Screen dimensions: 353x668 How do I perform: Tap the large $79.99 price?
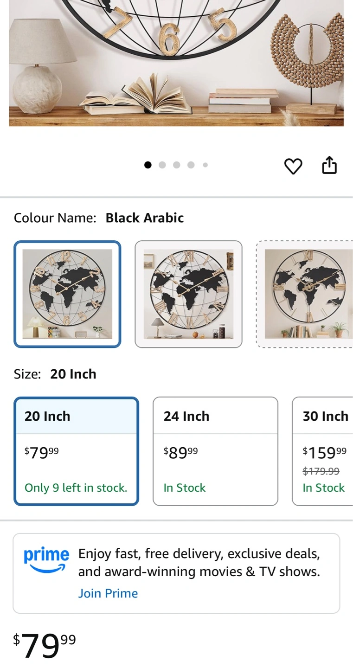tap(45, 645)
